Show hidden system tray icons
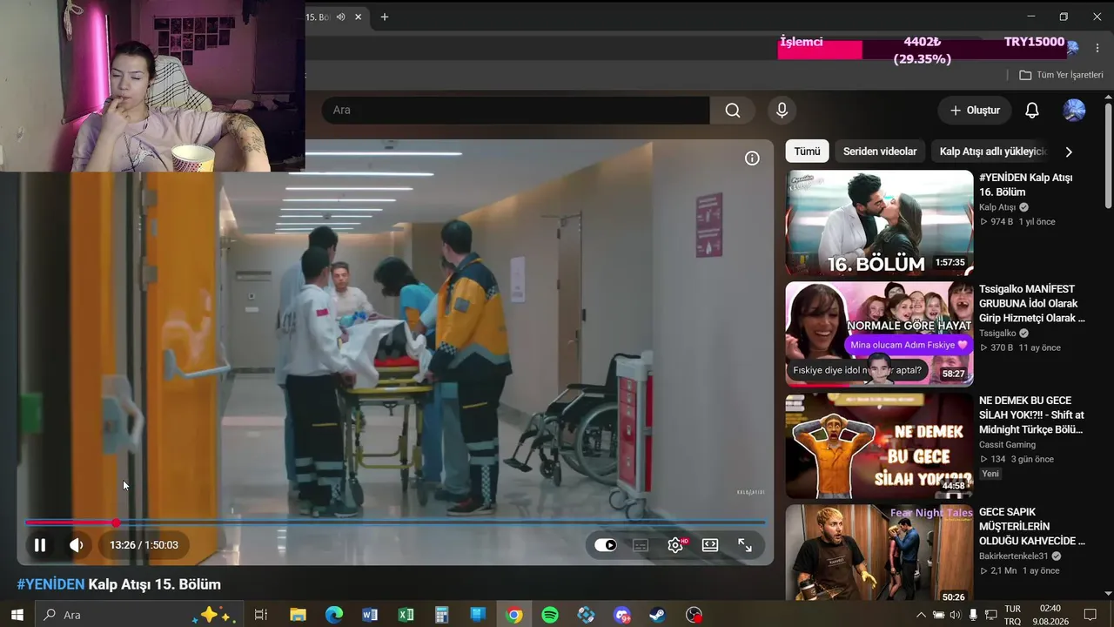This screenshot has height=627, width=1114. pos(922,615)
